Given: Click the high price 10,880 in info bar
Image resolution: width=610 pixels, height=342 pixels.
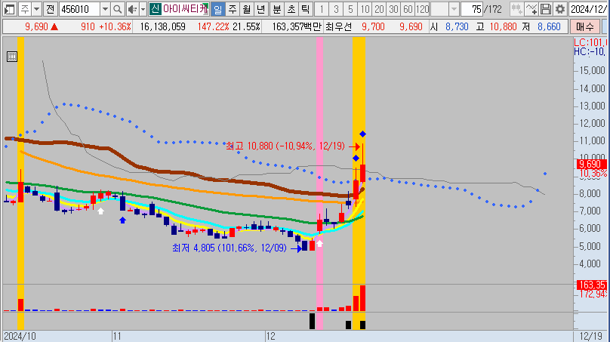Looking at the screenshot, I should [503, 27].
